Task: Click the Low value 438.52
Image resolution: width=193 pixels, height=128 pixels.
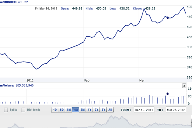Action: click(125, 8)
